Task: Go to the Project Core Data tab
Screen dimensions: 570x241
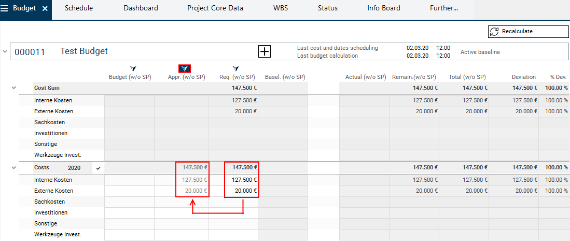Action: tap(215, 8)
